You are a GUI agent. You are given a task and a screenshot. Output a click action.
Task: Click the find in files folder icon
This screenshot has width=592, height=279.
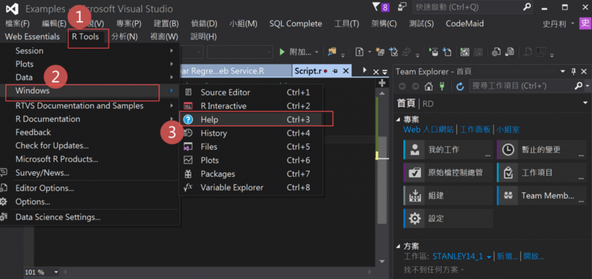332,52
